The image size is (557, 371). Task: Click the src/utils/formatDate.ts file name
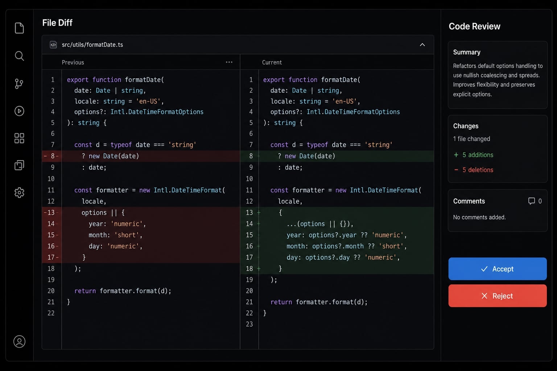(x=92, y=45)
